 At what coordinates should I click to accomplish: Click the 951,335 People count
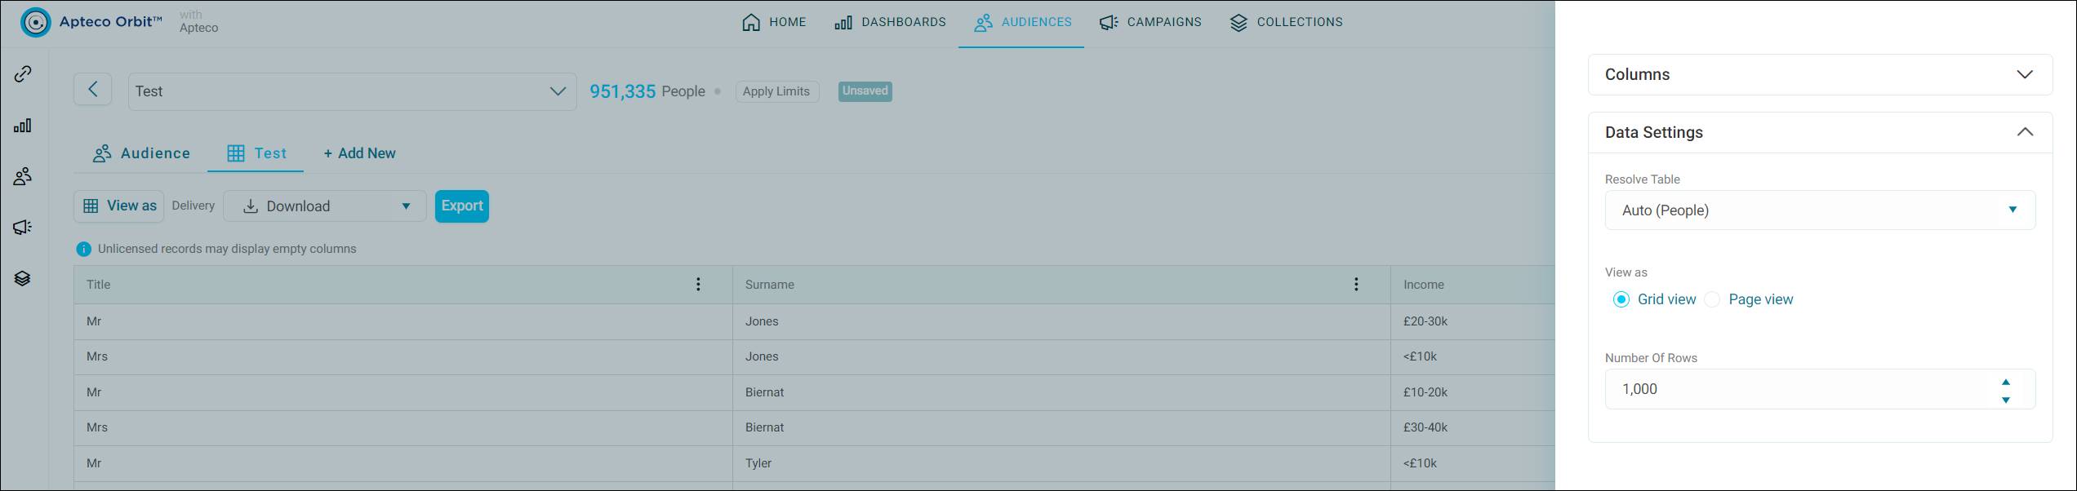(647, 91)
